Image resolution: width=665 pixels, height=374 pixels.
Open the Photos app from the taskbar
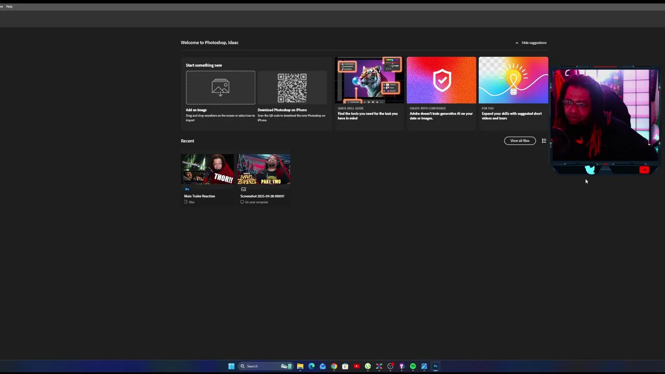click(x=424, y=366)
